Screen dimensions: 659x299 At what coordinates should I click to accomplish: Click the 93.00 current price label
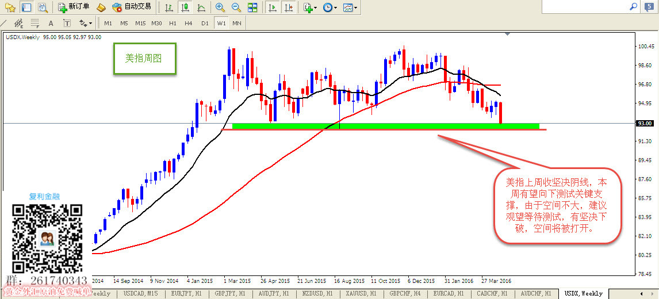pyautogui.click(x=645, y=123)
